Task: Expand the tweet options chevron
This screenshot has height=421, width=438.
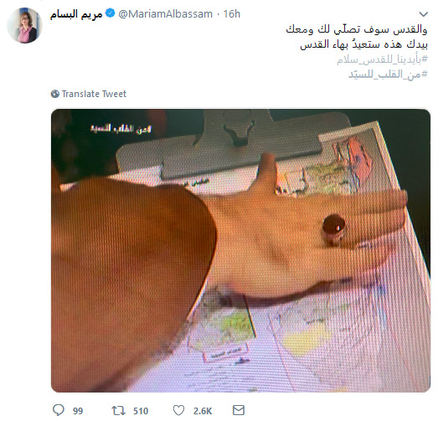Action: 424,14
